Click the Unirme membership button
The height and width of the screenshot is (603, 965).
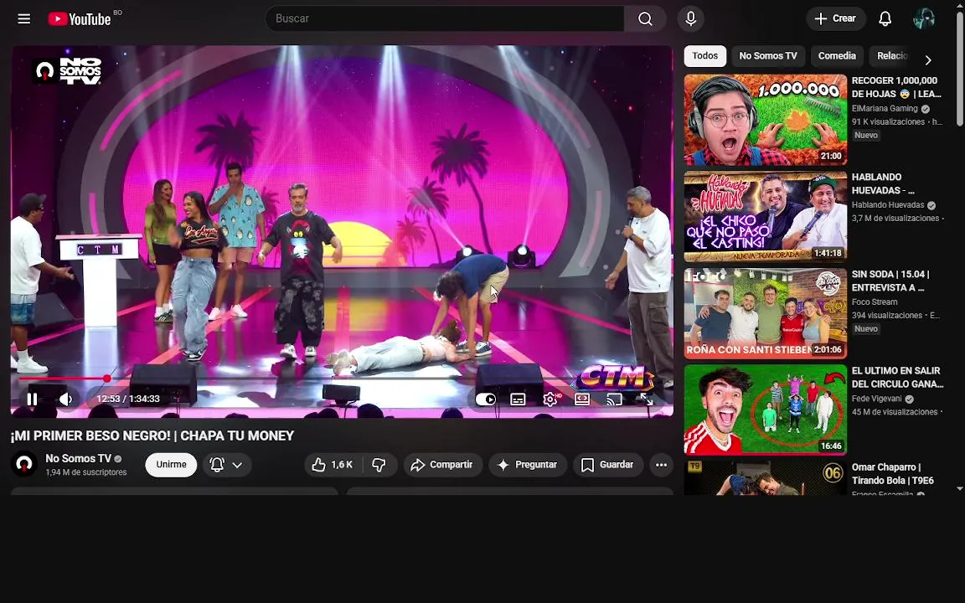coord(171,465)
